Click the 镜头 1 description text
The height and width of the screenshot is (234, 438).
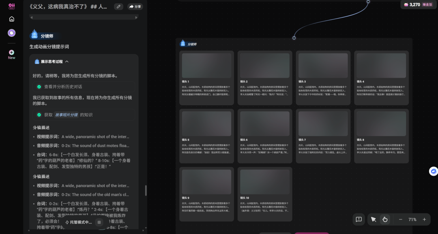coord(206,91)
